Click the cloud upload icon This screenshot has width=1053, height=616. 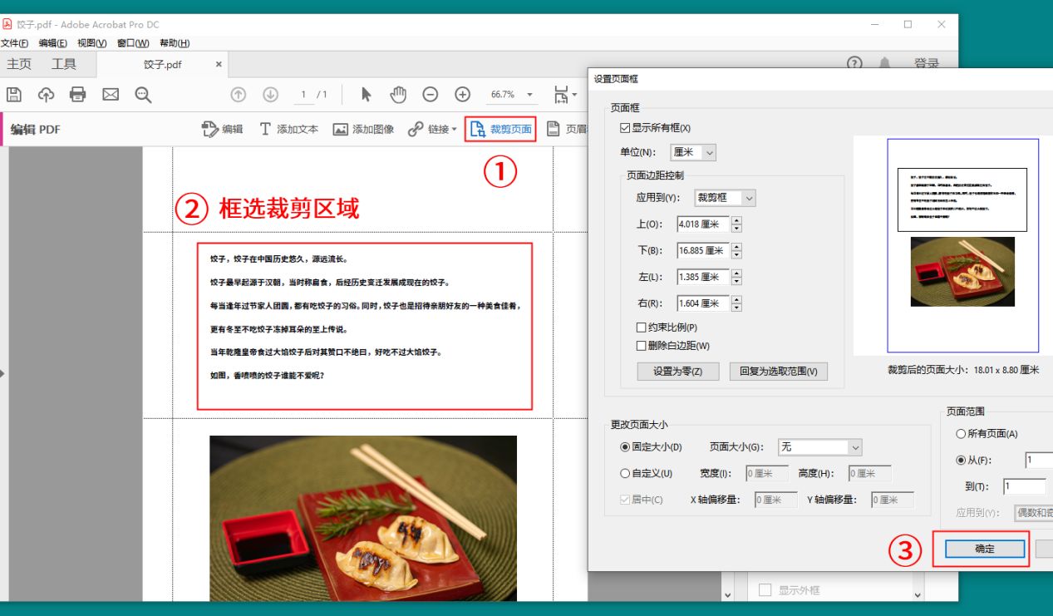pyautogui.click(x=47, y=95)
